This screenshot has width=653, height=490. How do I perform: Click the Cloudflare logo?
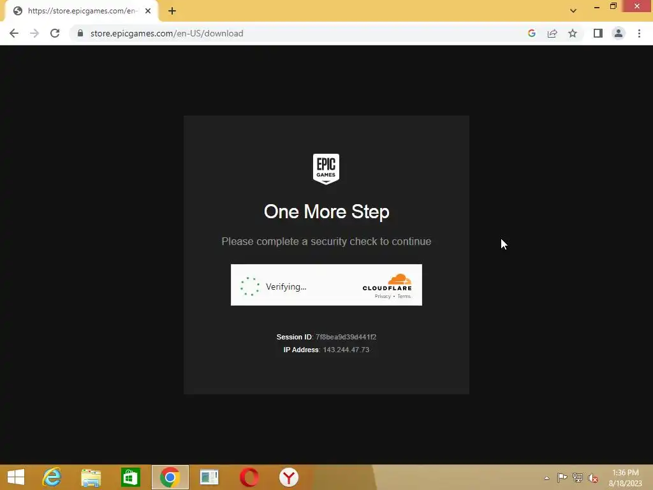coord(387,282)
